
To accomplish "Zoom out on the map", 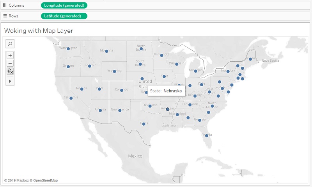I will click(10, 63).
